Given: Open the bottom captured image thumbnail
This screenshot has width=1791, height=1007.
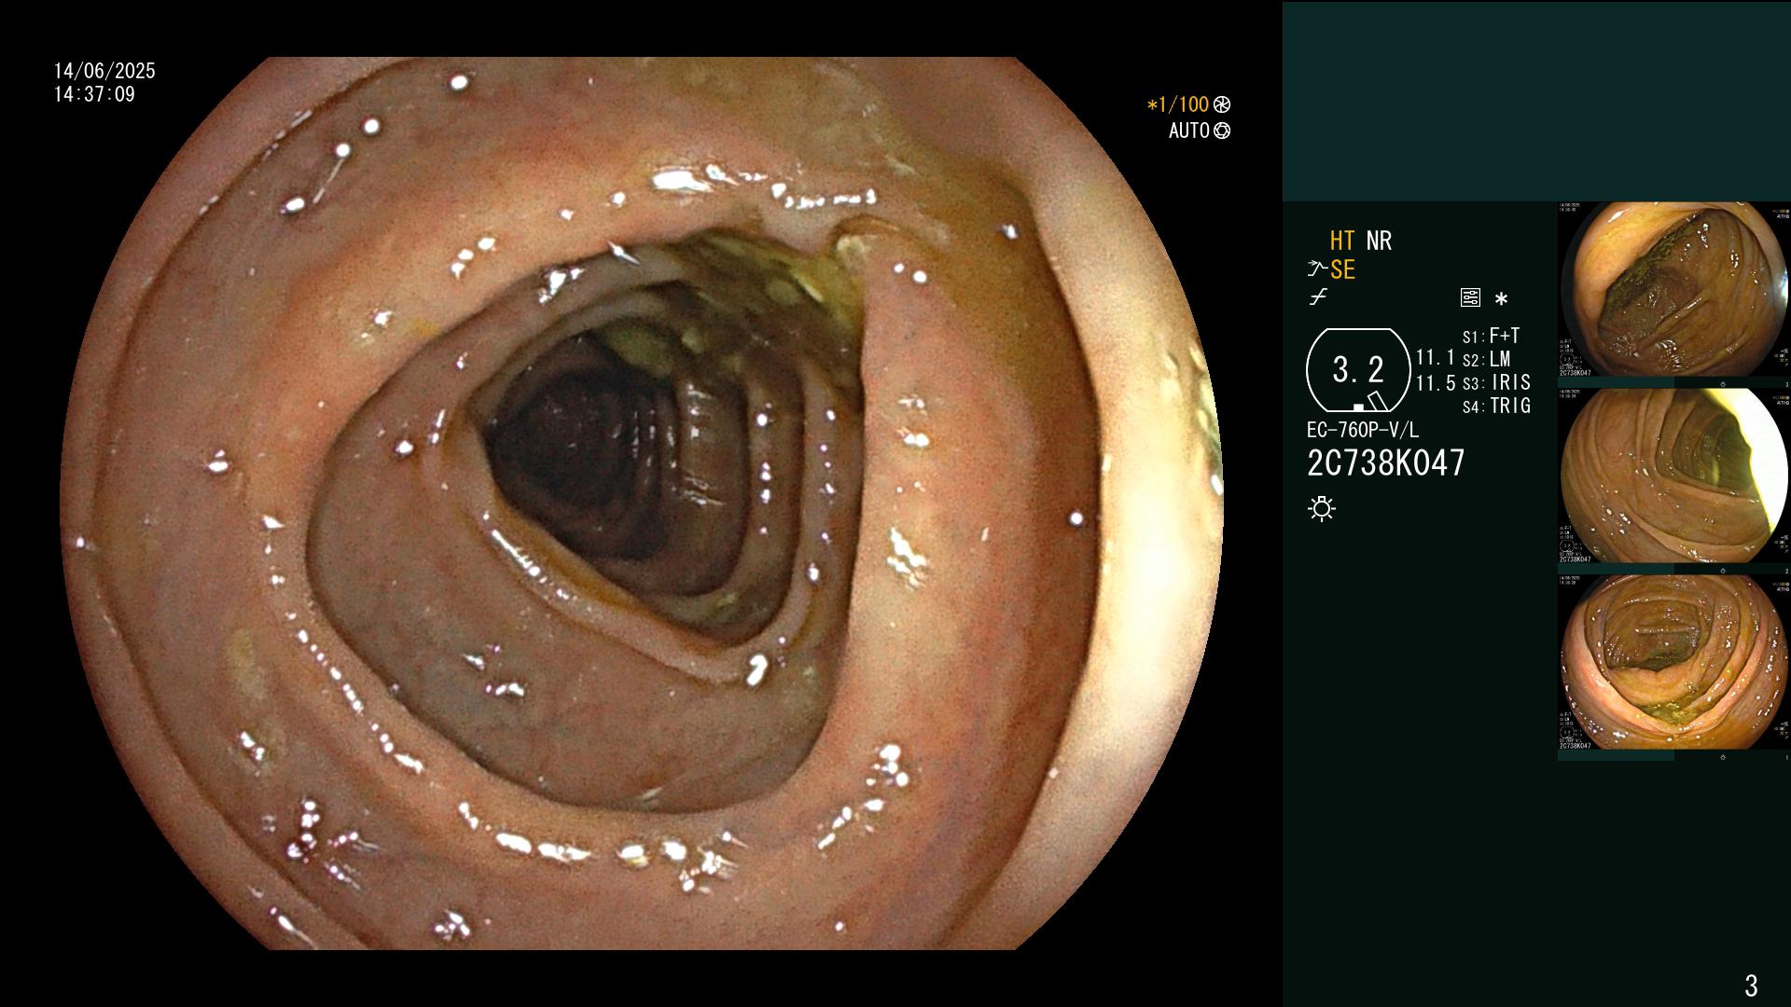Looking at the screenshot, I should pos(1674,662).
